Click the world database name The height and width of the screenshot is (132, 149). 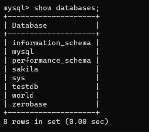pyautogui.click(x=23, y=96)
